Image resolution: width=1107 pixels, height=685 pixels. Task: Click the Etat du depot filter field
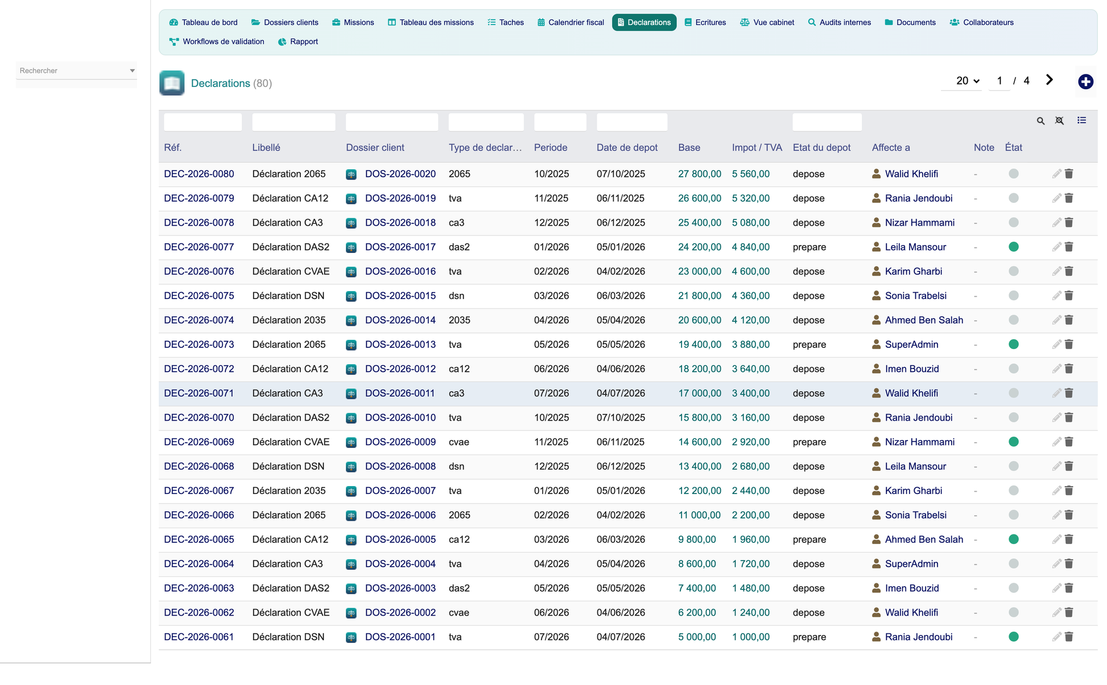click(827, 122)
